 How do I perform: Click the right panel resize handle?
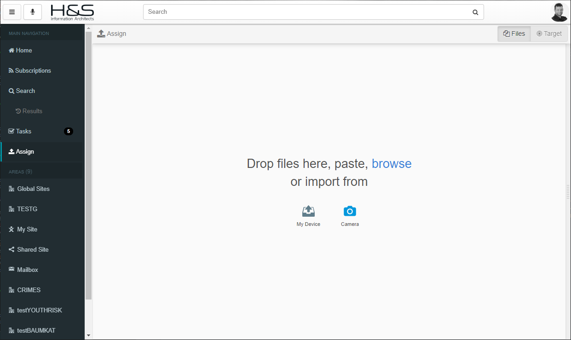[x=568, y=192]
